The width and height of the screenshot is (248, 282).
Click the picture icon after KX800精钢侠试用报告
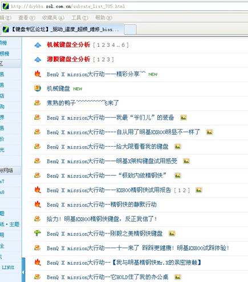[199, 190]
